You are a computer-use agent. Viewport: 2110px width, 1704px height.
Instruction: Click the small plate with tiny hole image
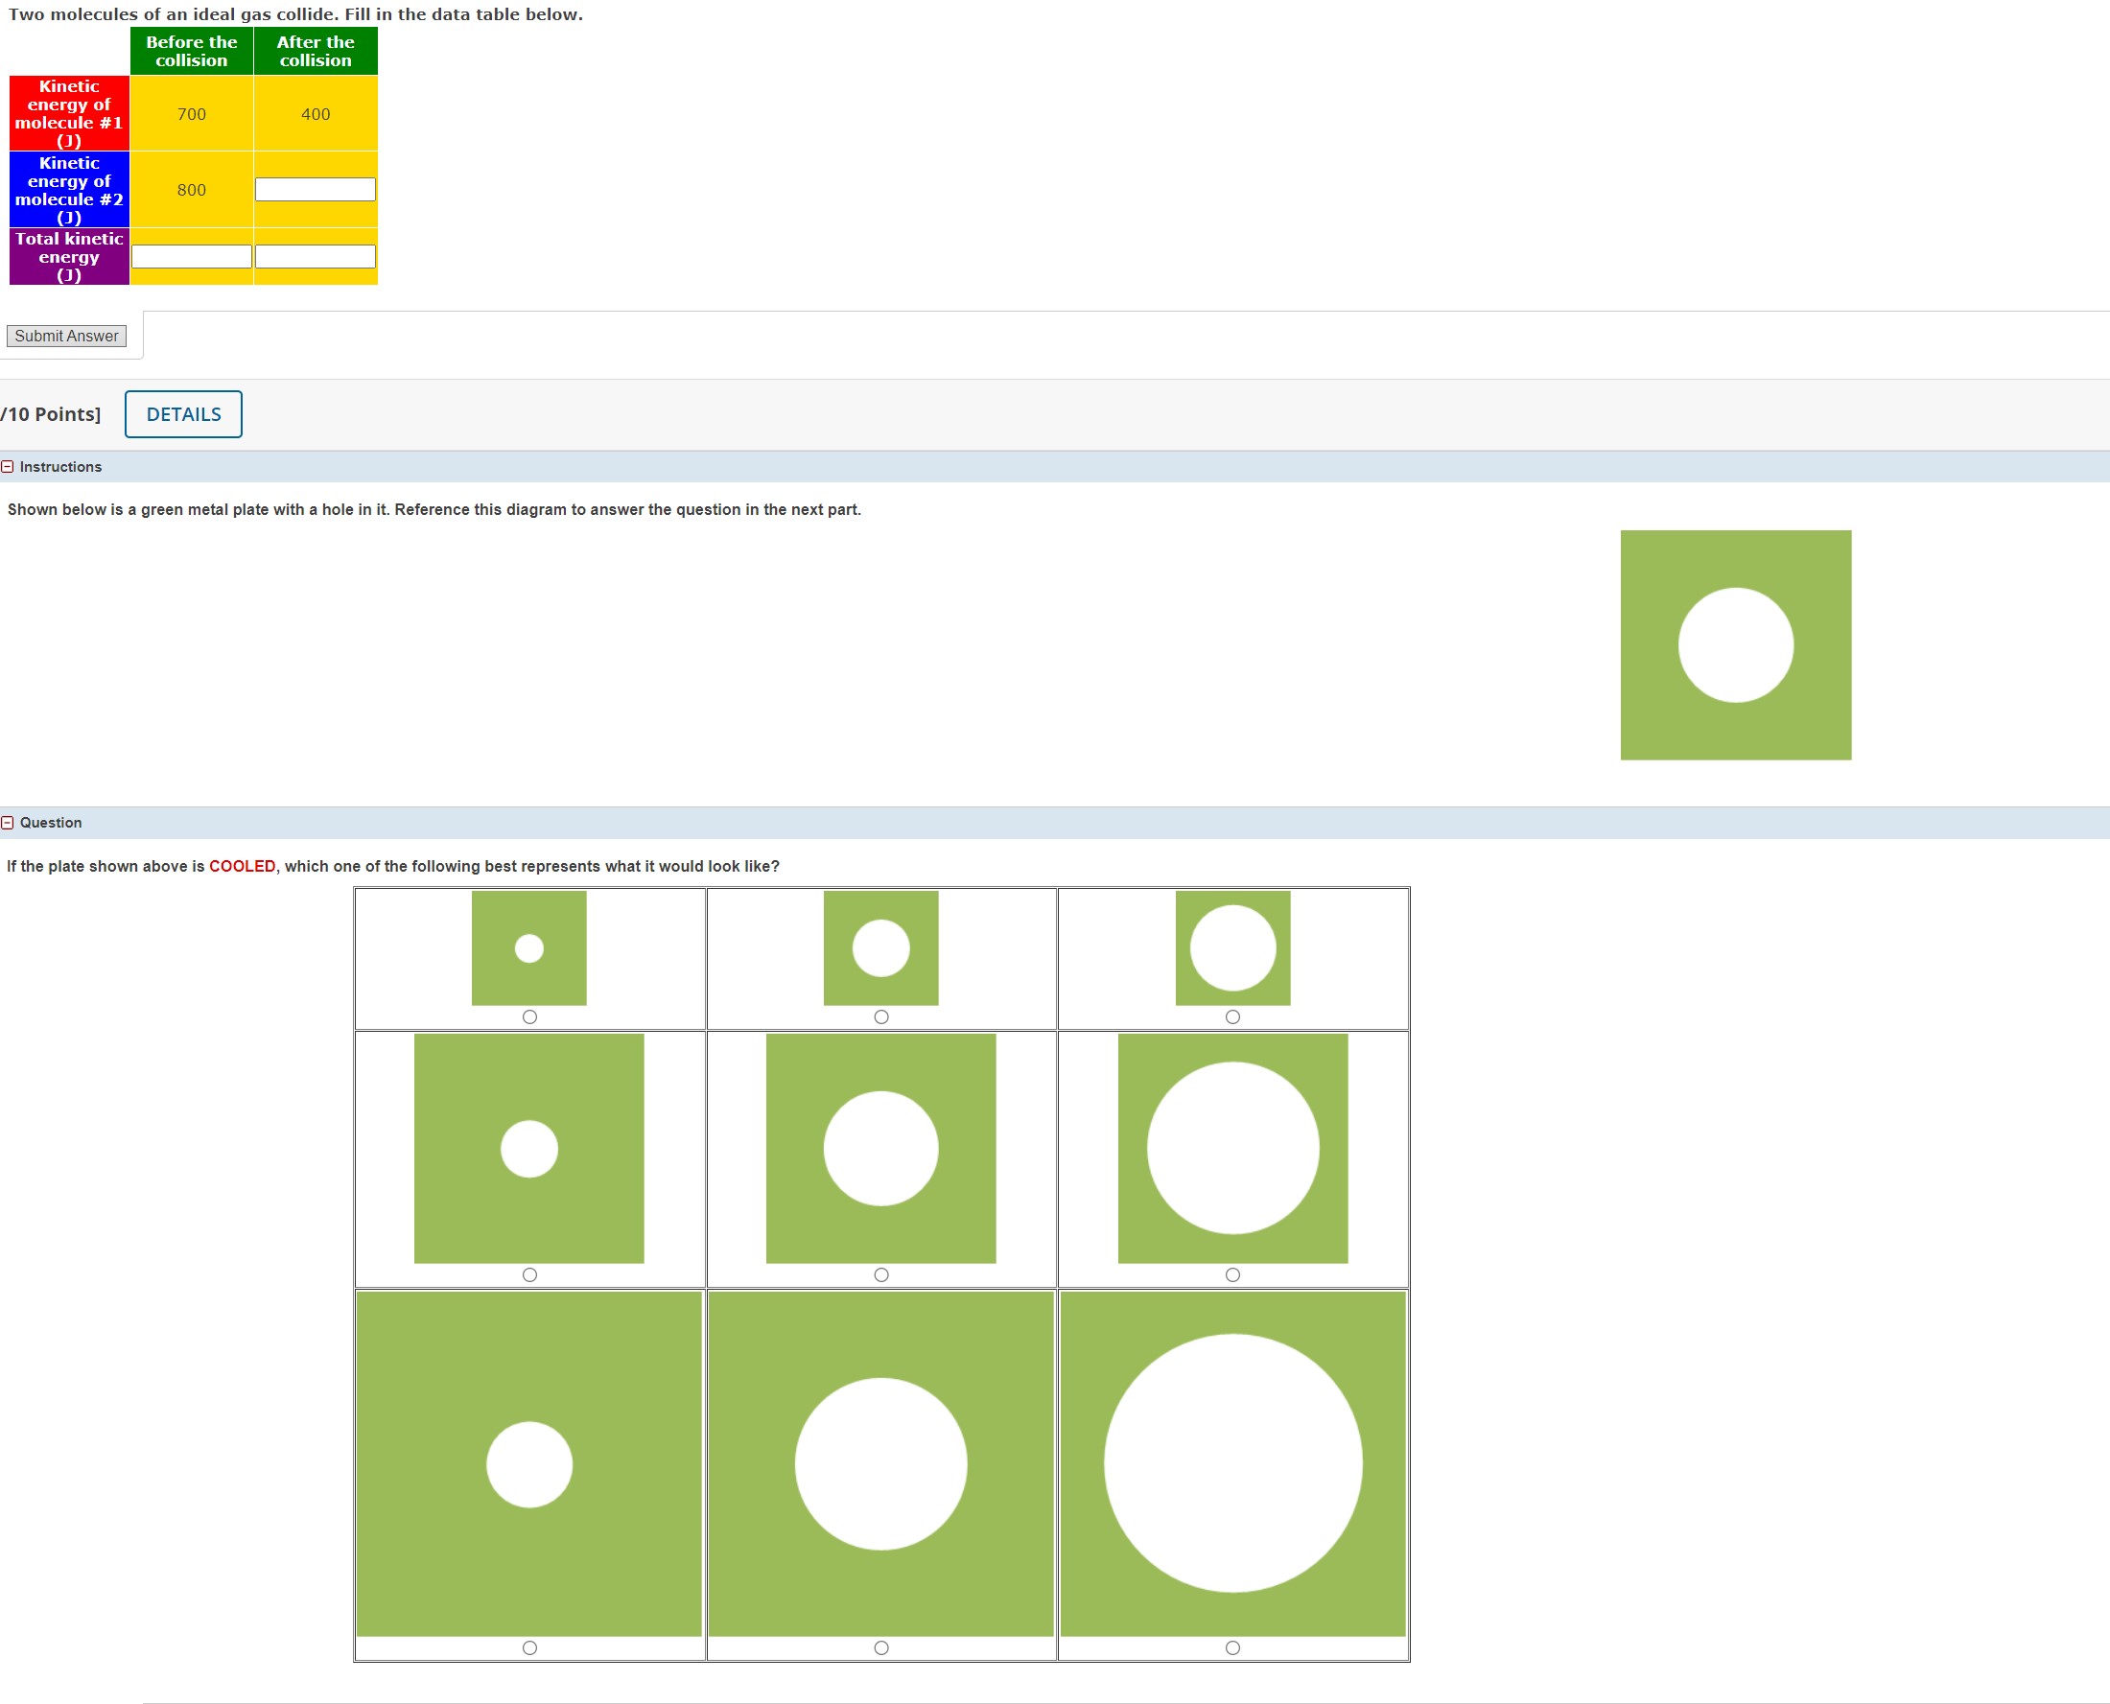pyautogui.click(x=529, y=948)
